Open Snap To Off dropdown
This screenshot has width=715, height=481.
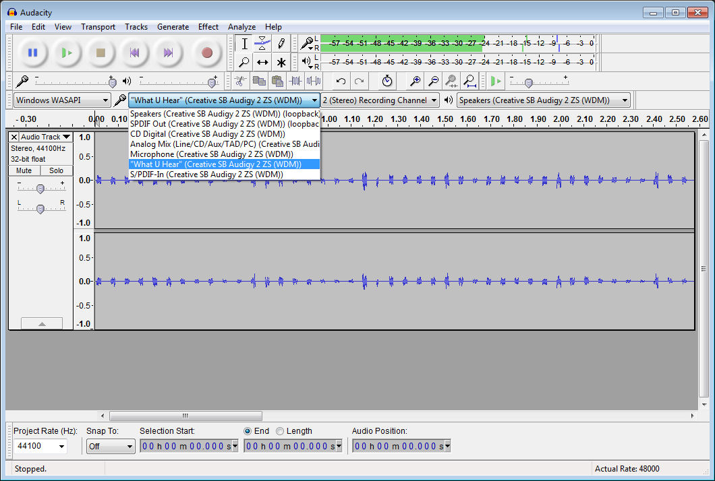(111, 447)
